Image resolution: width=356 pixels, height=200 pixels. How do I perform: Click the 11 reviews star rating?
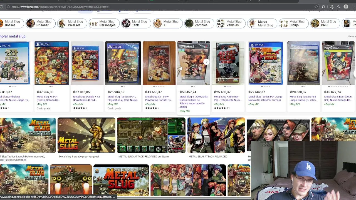tap(222, 108)
